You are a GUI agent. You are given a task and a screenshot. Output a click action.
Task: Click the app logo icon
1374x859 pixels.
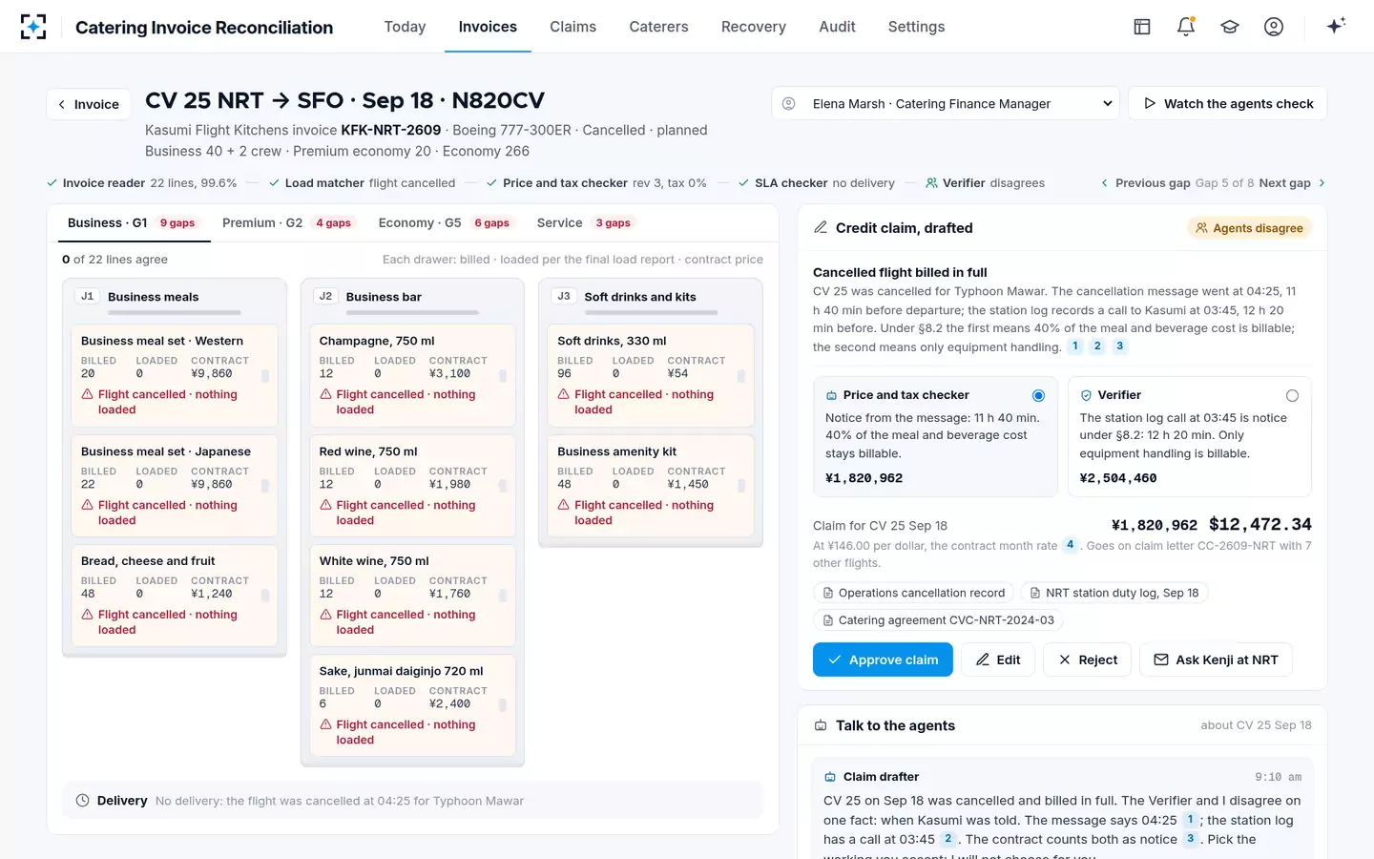pyautogui.click(x=33, y=27)
